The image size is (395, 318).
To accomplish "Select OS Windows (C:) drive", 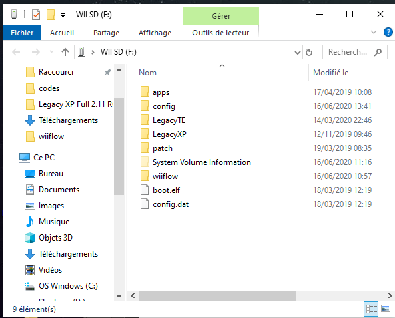I will point(68,286).
